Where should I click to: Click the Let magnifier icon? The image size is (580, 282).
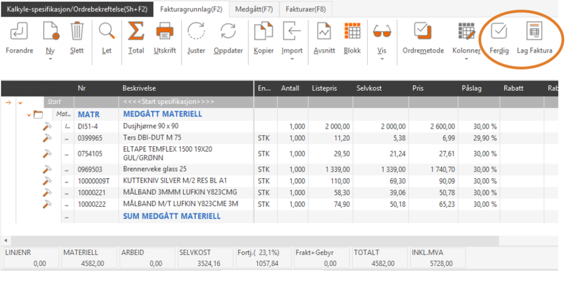[x=107, y=31]
